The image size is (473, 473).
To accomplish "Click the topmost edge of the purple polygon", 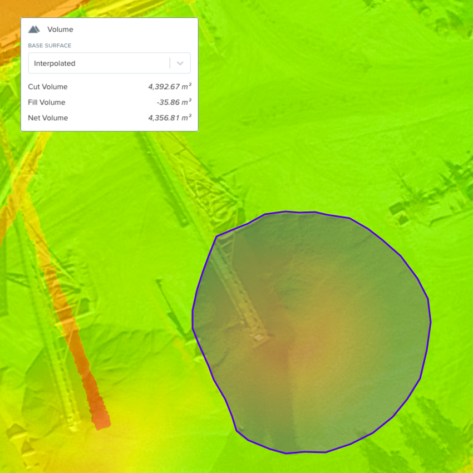I will 287,211.
